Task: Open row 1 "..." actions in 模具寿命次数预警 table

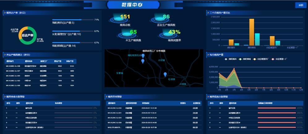Action: [x=17, y=108]
